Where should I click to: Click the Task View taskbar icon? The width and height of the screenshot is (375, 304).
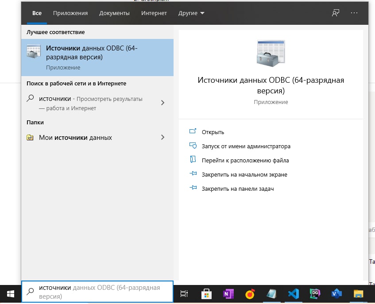(184, 293)
